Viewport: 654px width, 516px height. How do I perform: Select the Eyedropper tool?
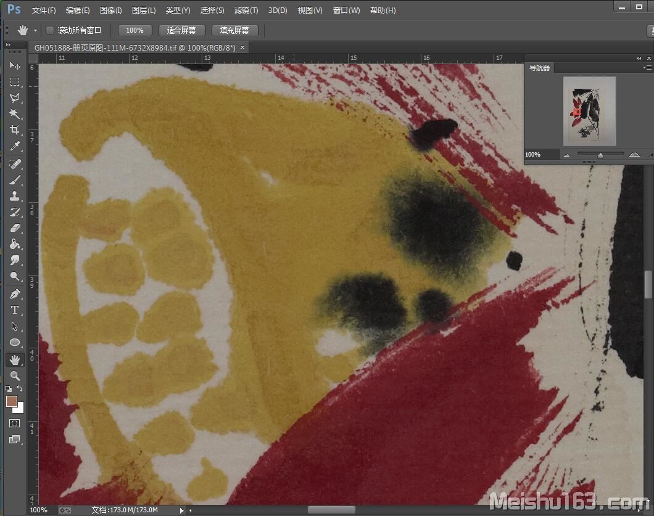coord(15,146)
